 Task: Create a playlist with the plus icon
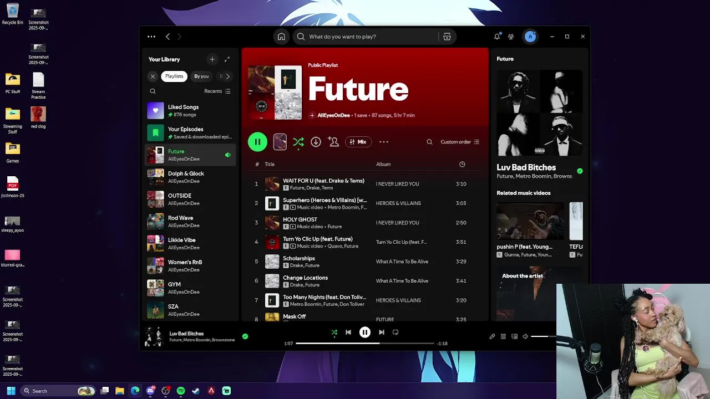click(x=212, y=59)
